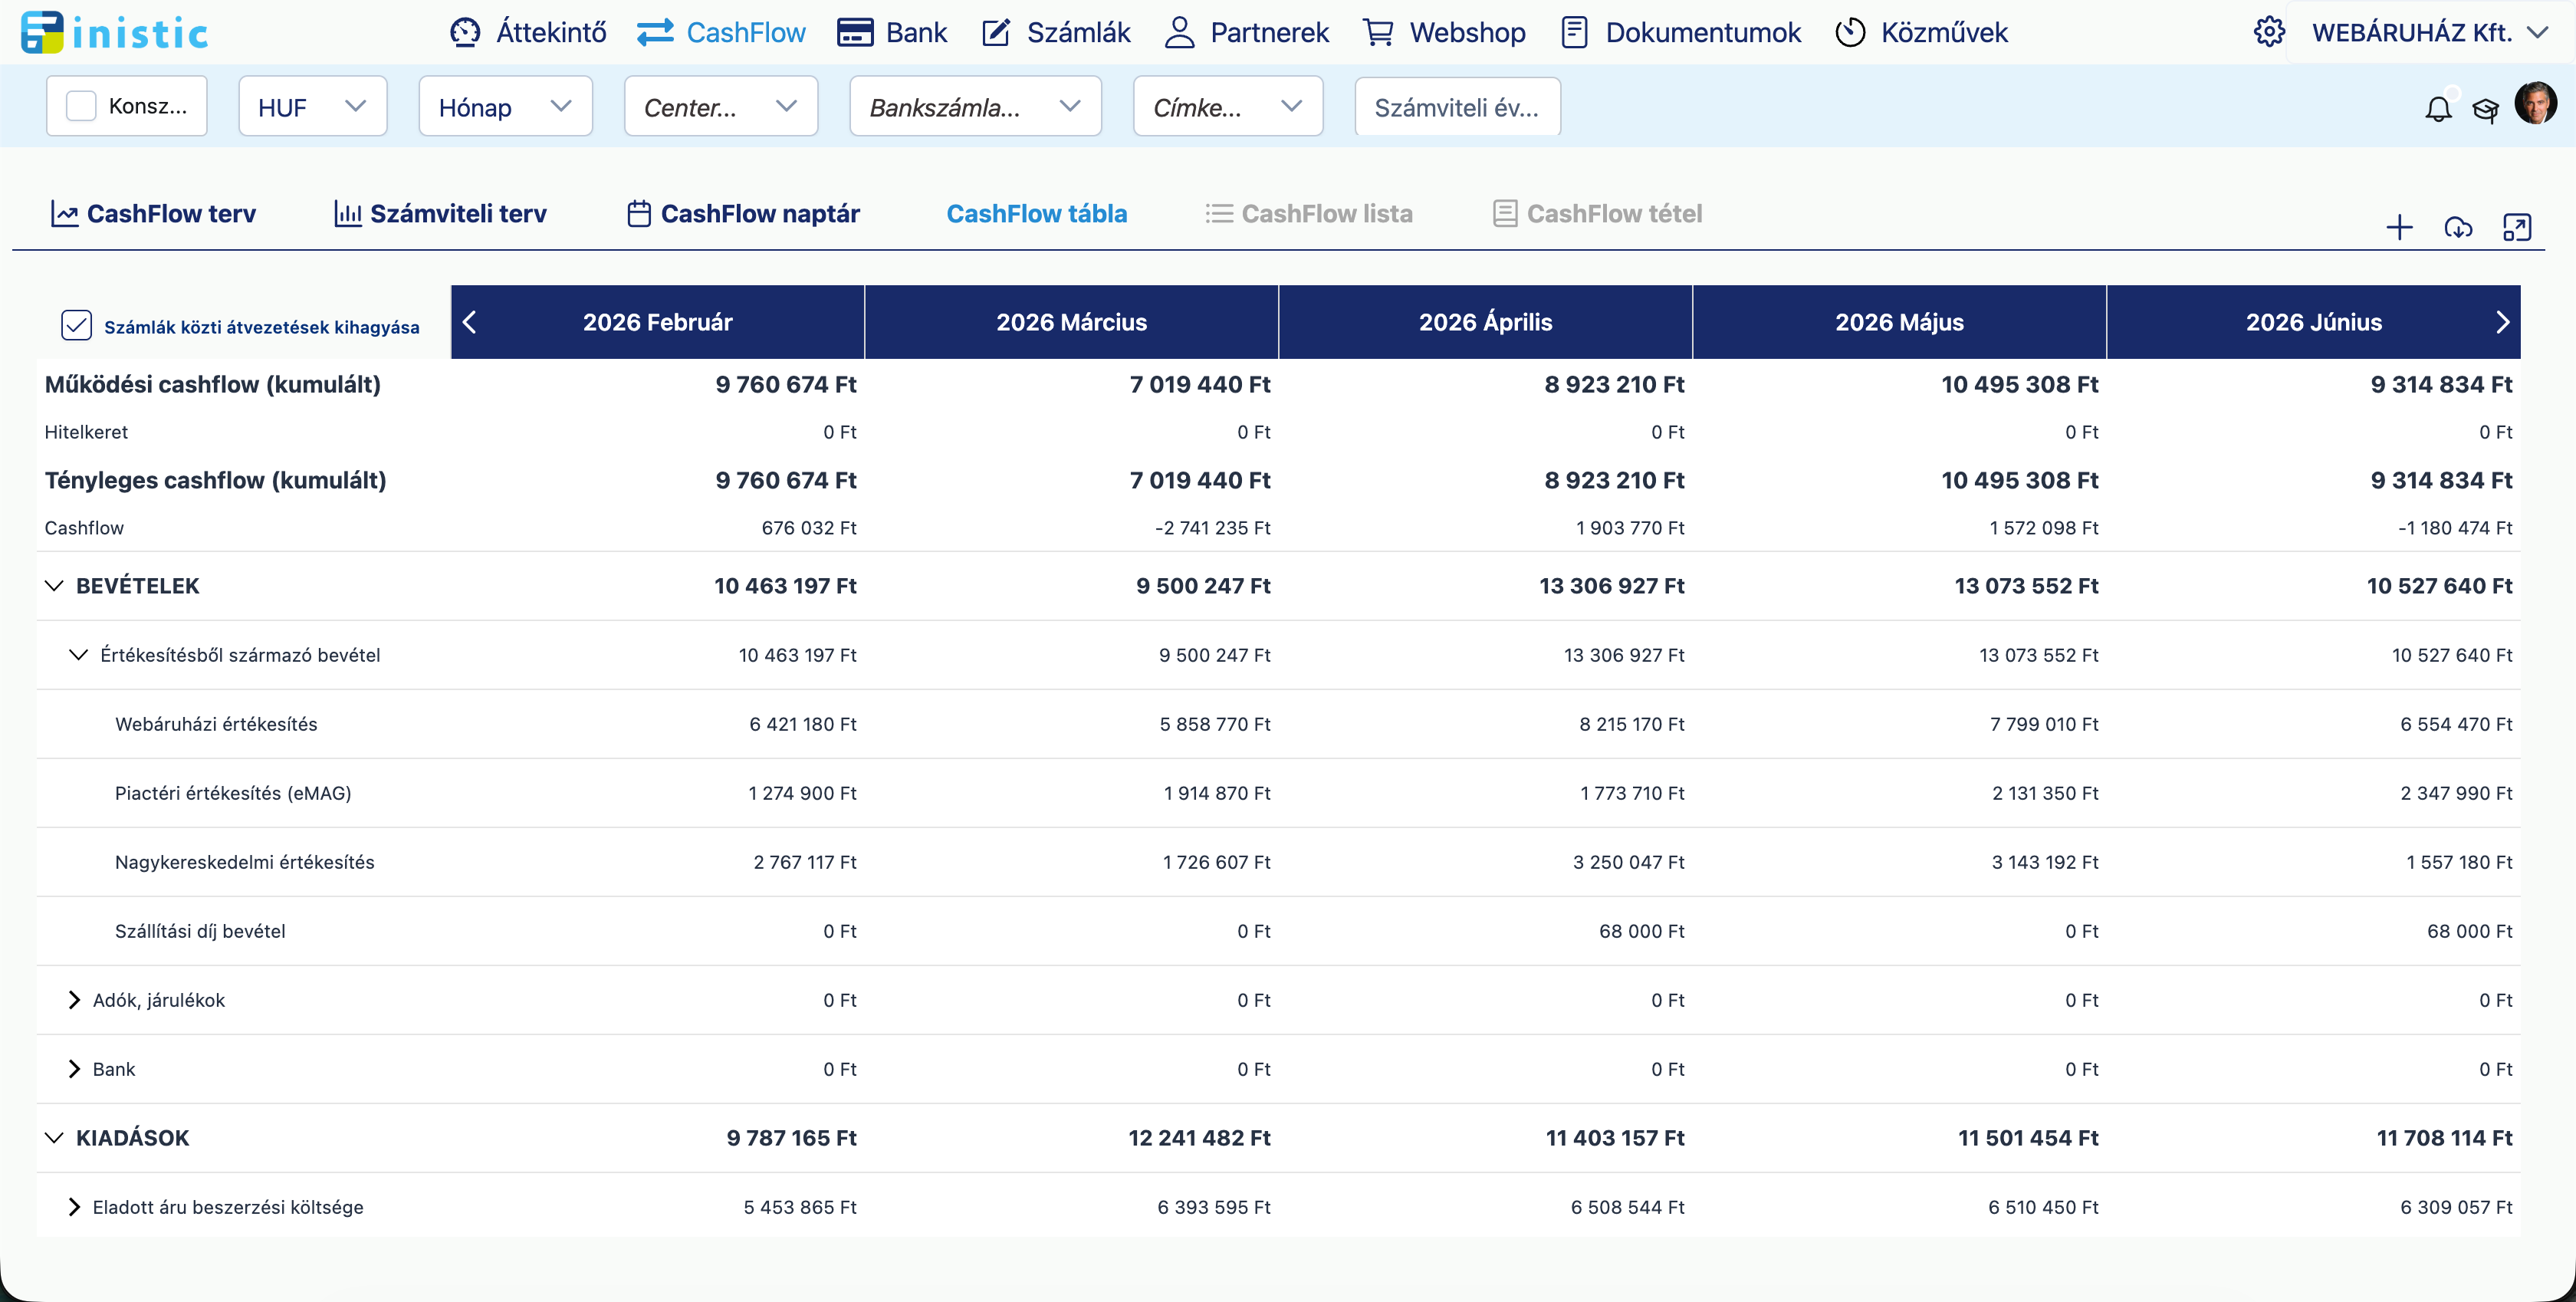Screen dimensions: 2576x1302
Task: Open the Számlák menu item
Action: click(x=1055, y=33)
